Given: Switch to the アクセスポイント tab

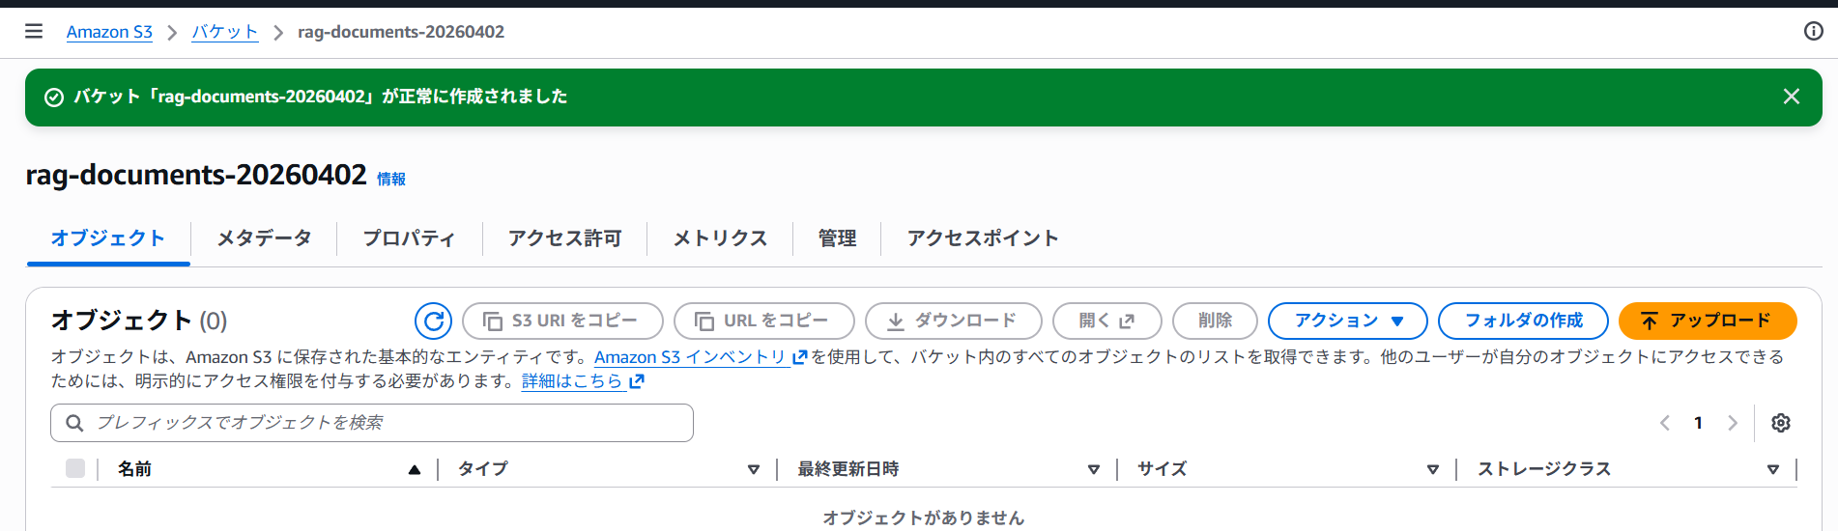Looking at the screenshot, I should [x=983, y=238].
